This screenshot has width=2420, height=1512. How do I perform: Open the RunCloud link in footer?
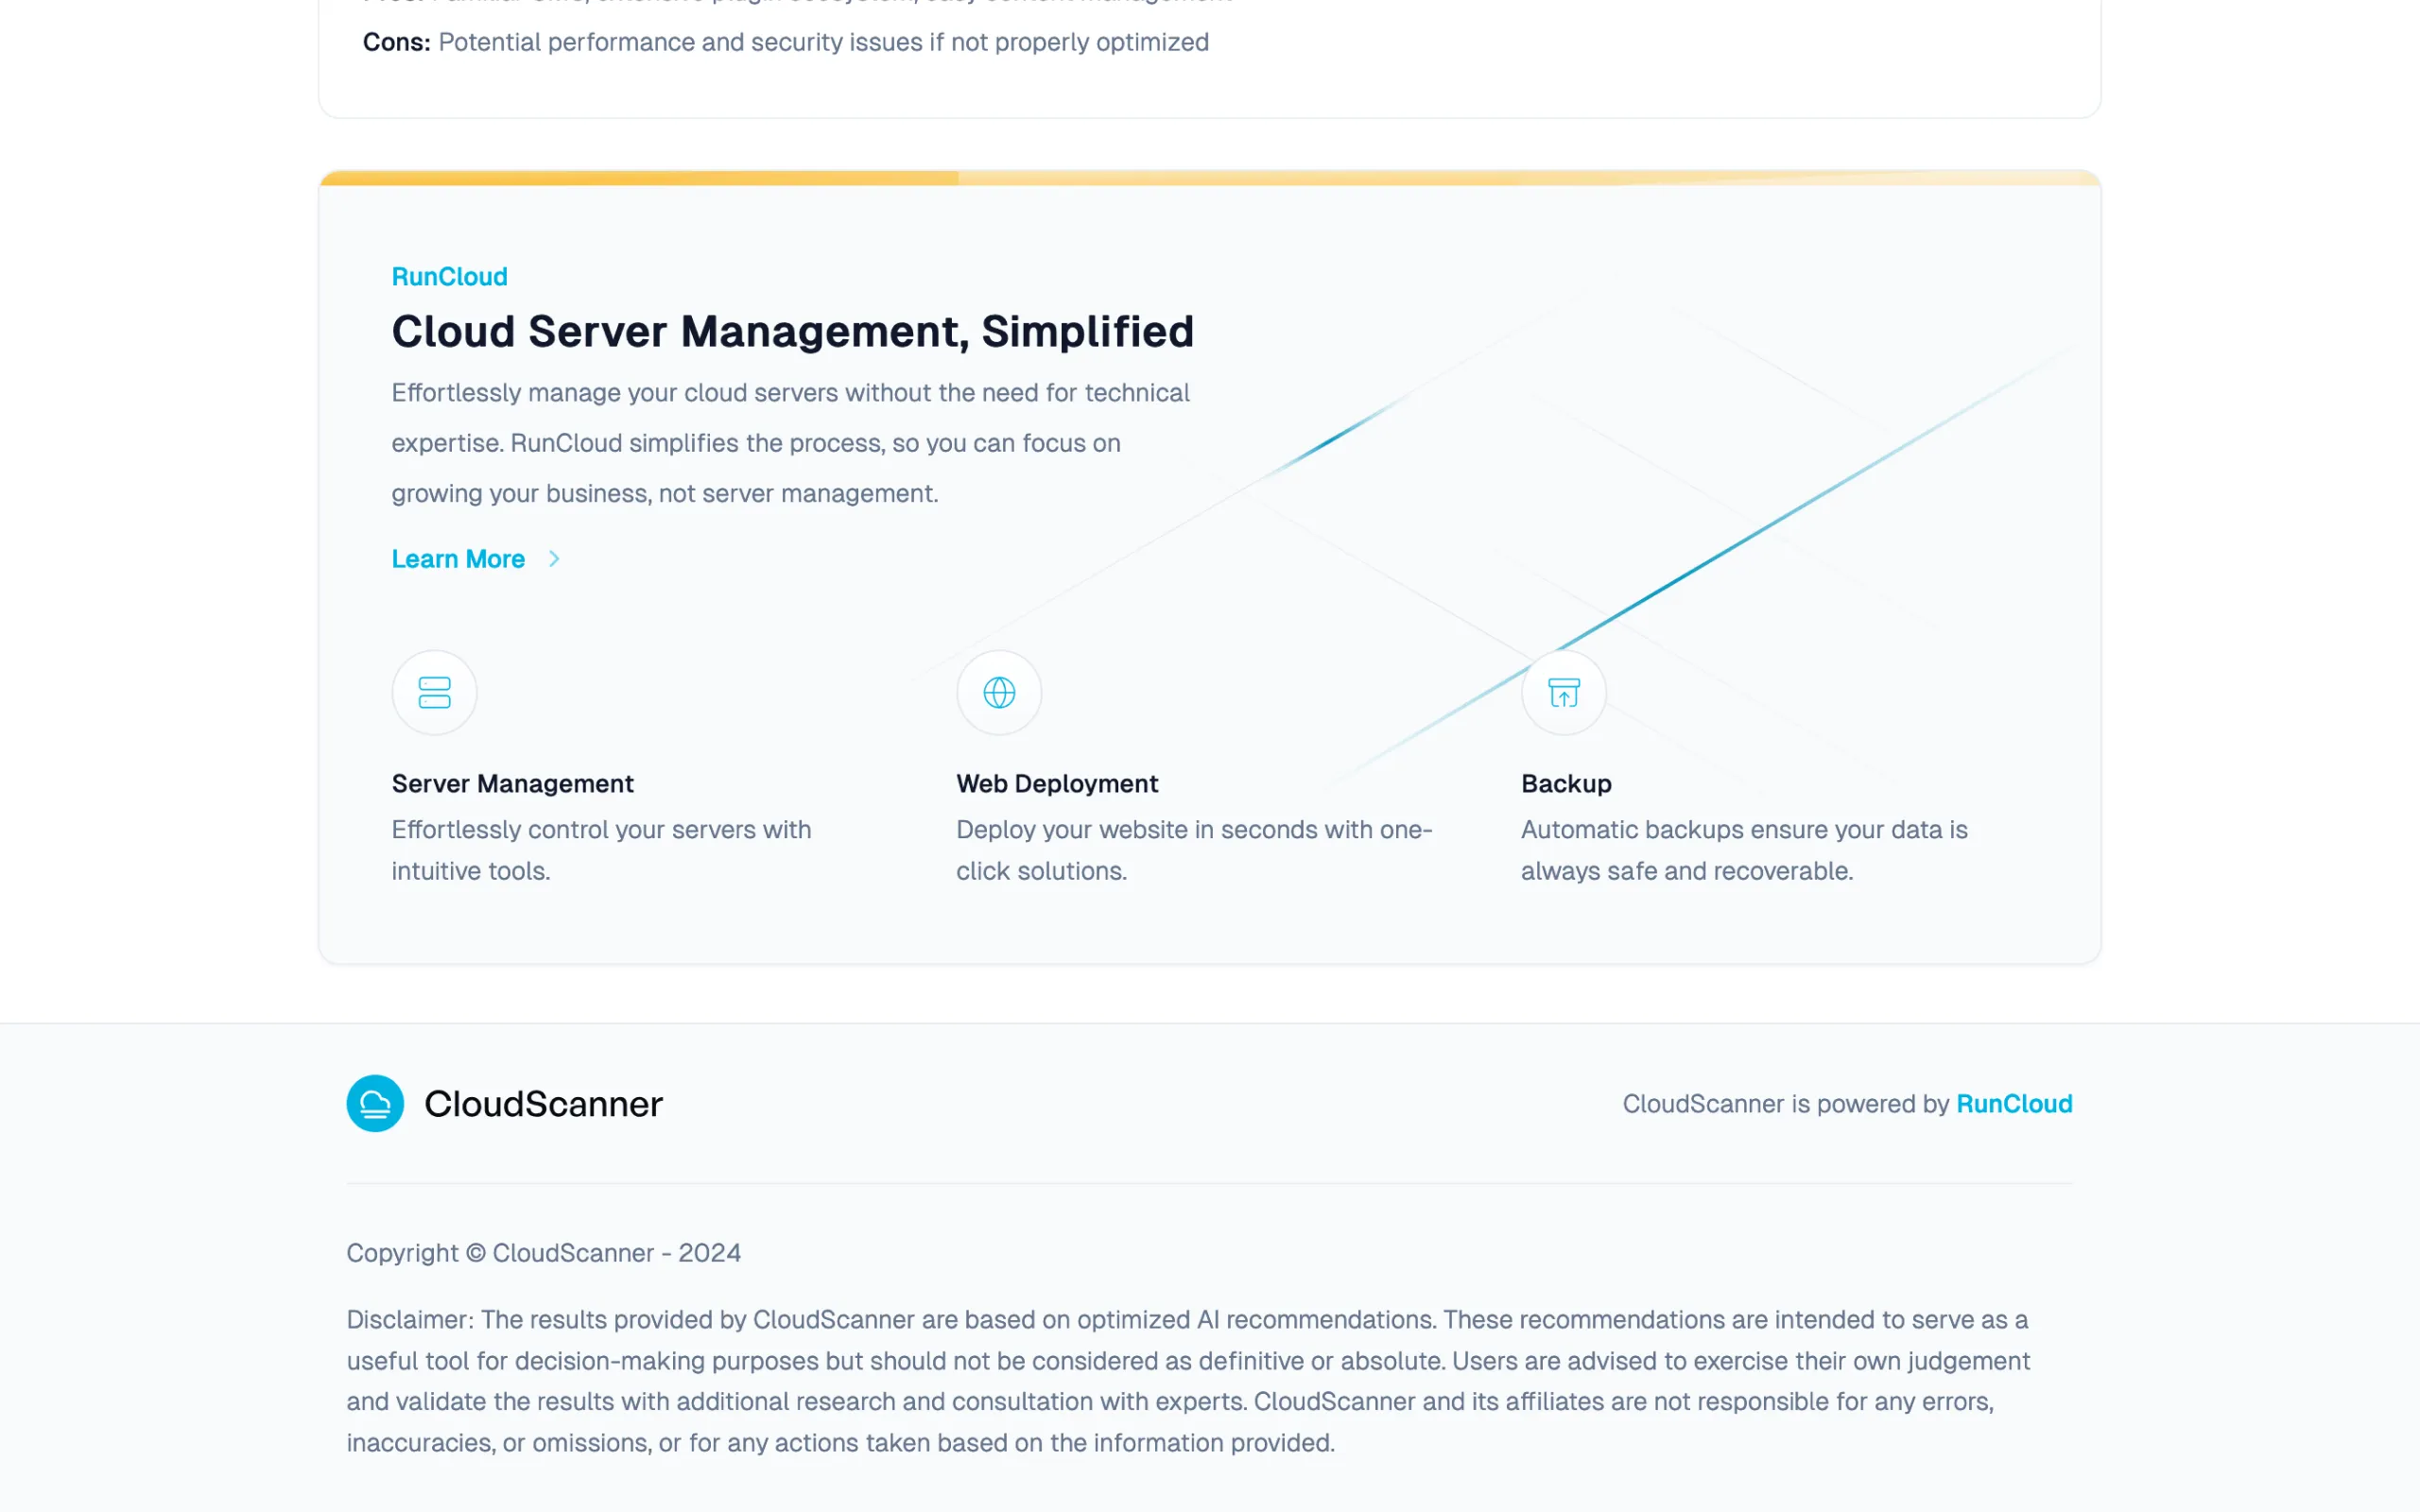pyautogui.click(x=2014, y=1104)
